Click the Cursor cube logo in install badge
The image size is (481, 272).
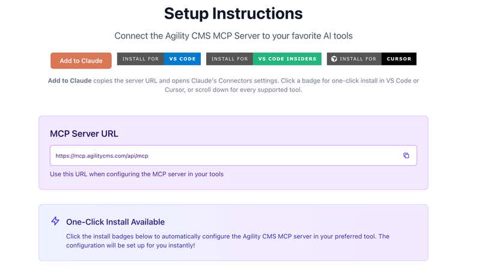pos(334,59)
